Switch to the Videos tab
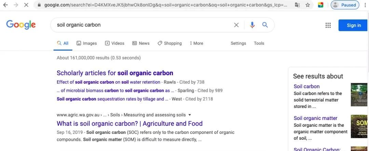The height and width of the screenshot is (151, 369). [x=114, y=43]
